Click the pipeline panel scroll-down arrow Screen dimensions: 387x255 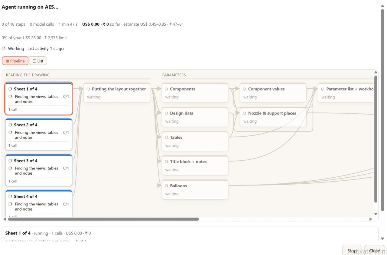pos(376,214)
